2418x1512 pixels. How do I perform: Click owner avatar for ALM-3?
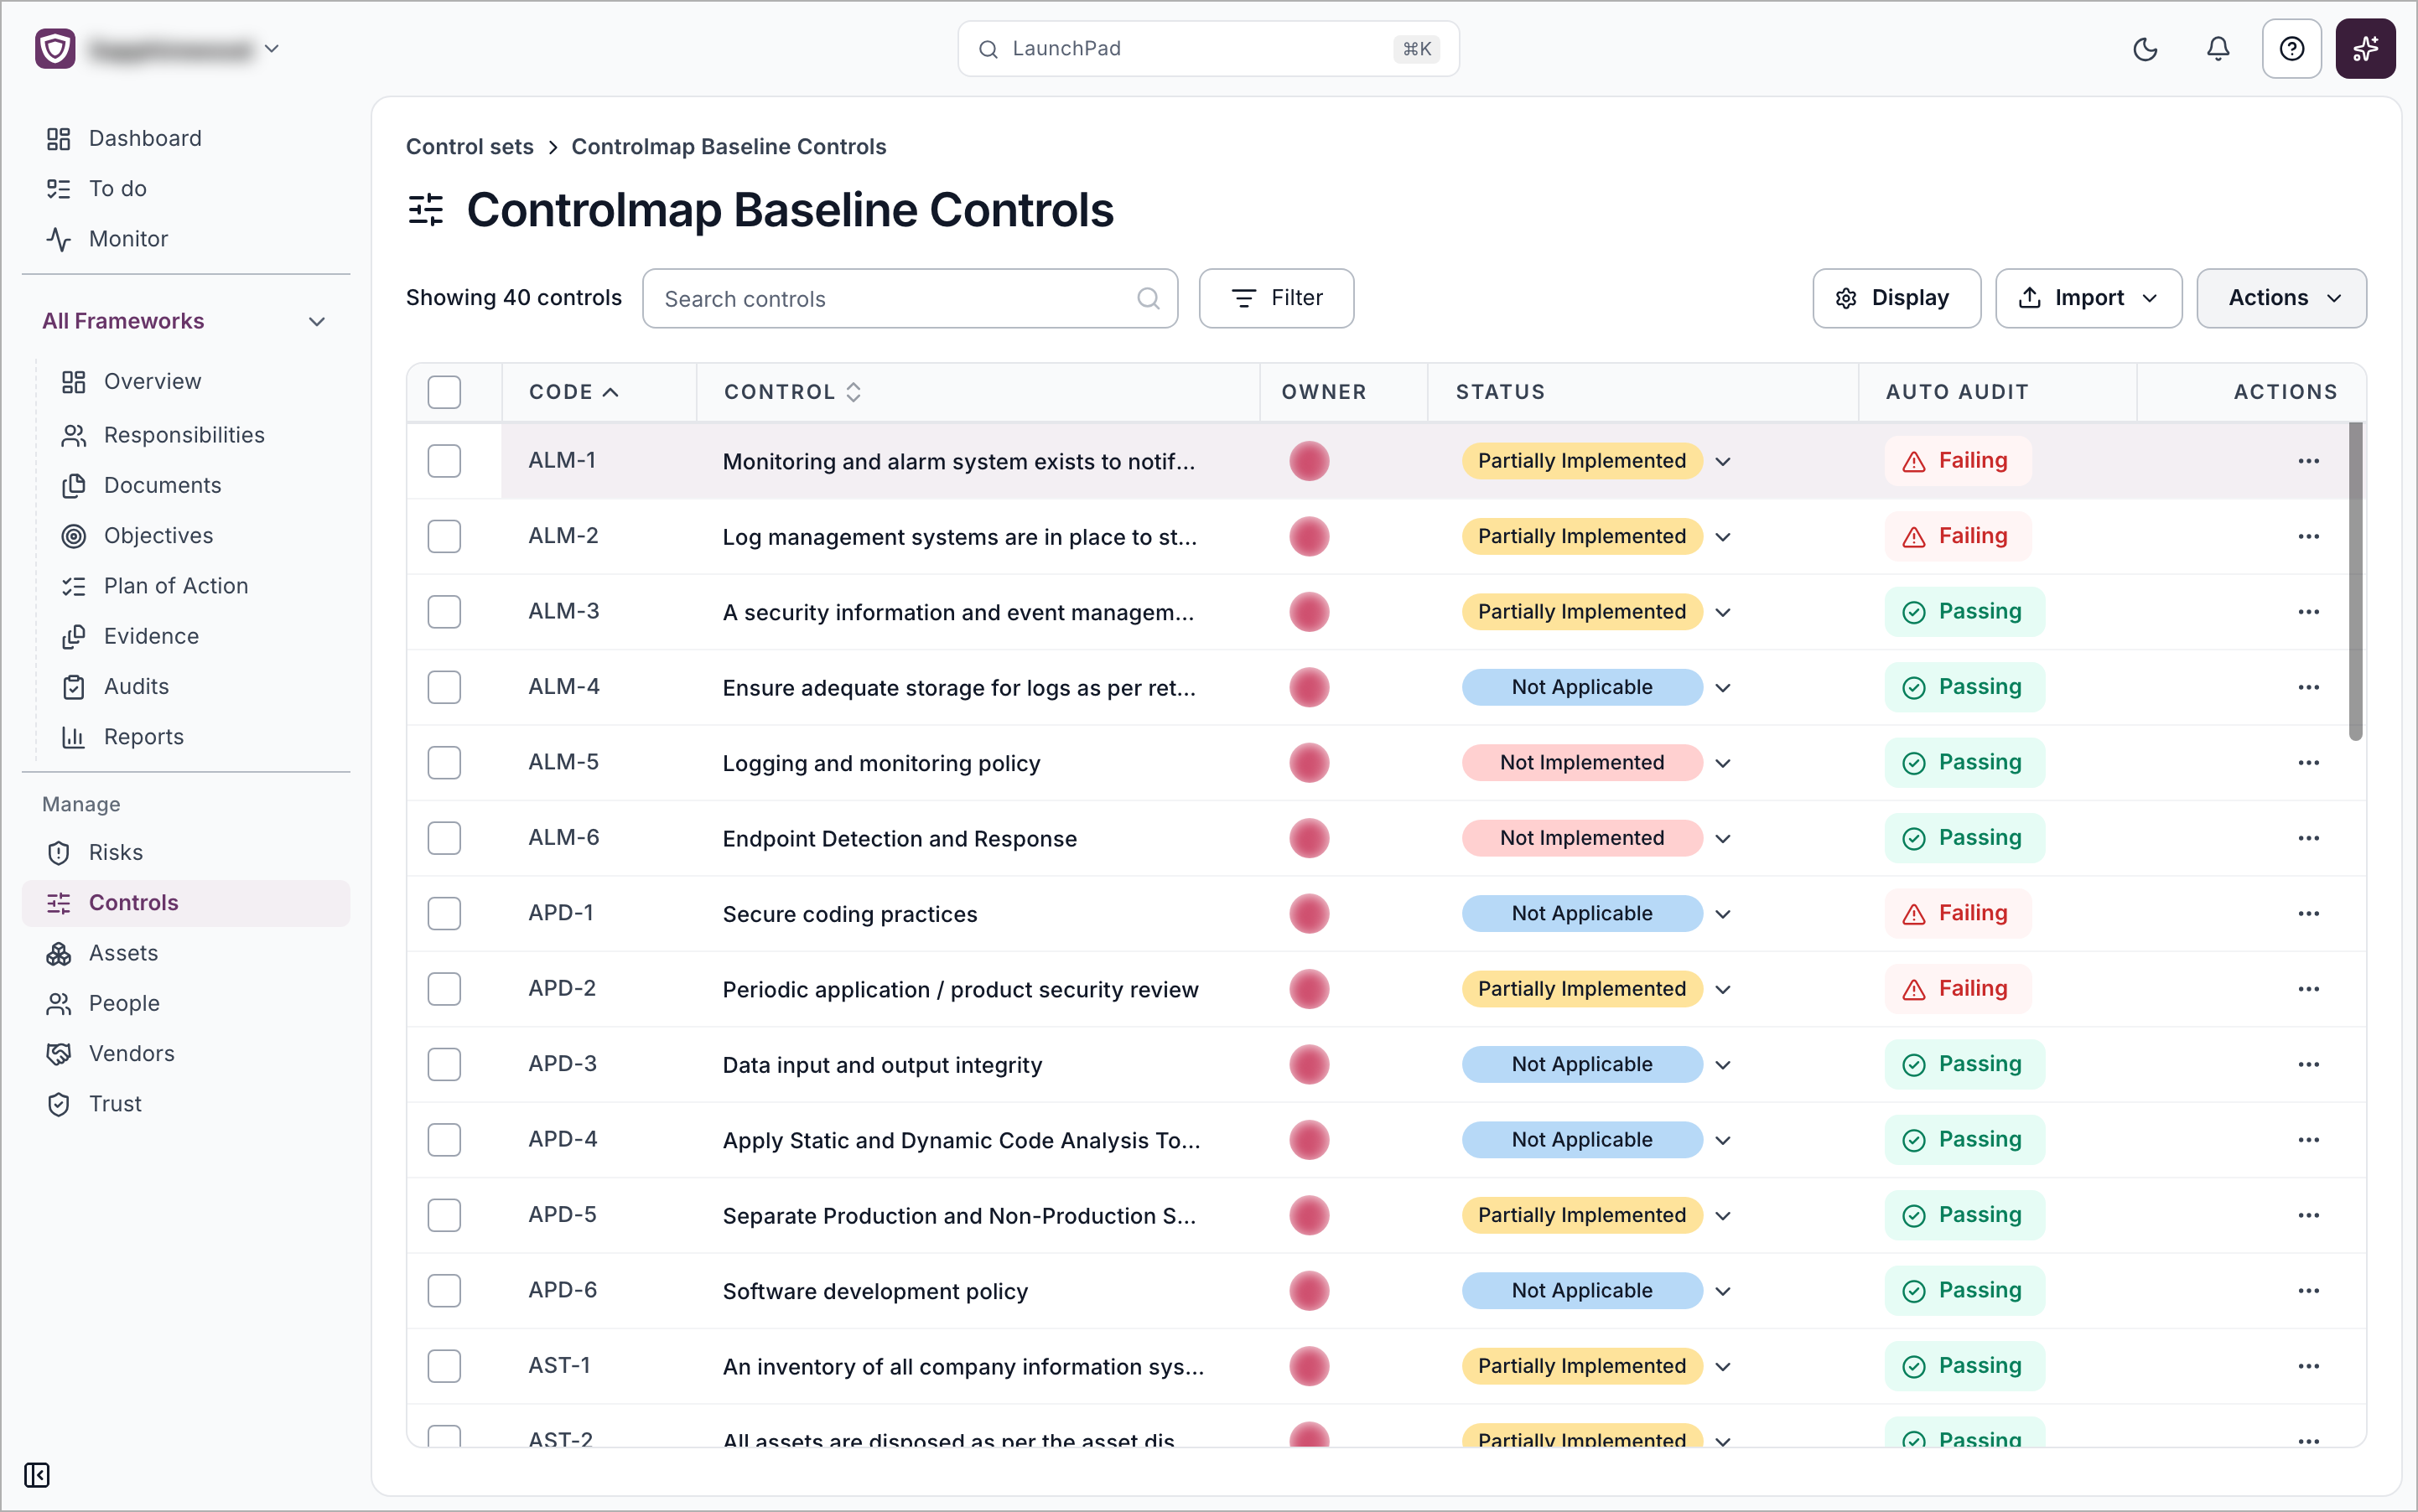click(1309, 612)
